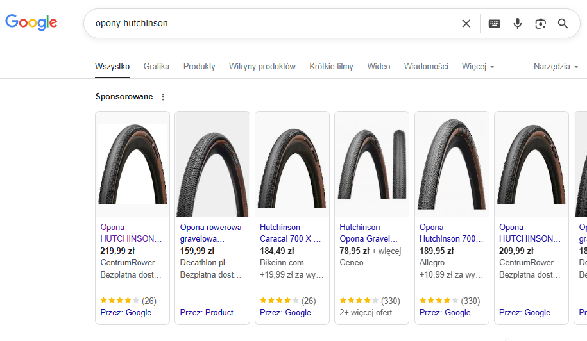The height and width of the screenshot is (341, 587).
Task: Focus the search field containing opony hutchinson
Action: (273, 24)
